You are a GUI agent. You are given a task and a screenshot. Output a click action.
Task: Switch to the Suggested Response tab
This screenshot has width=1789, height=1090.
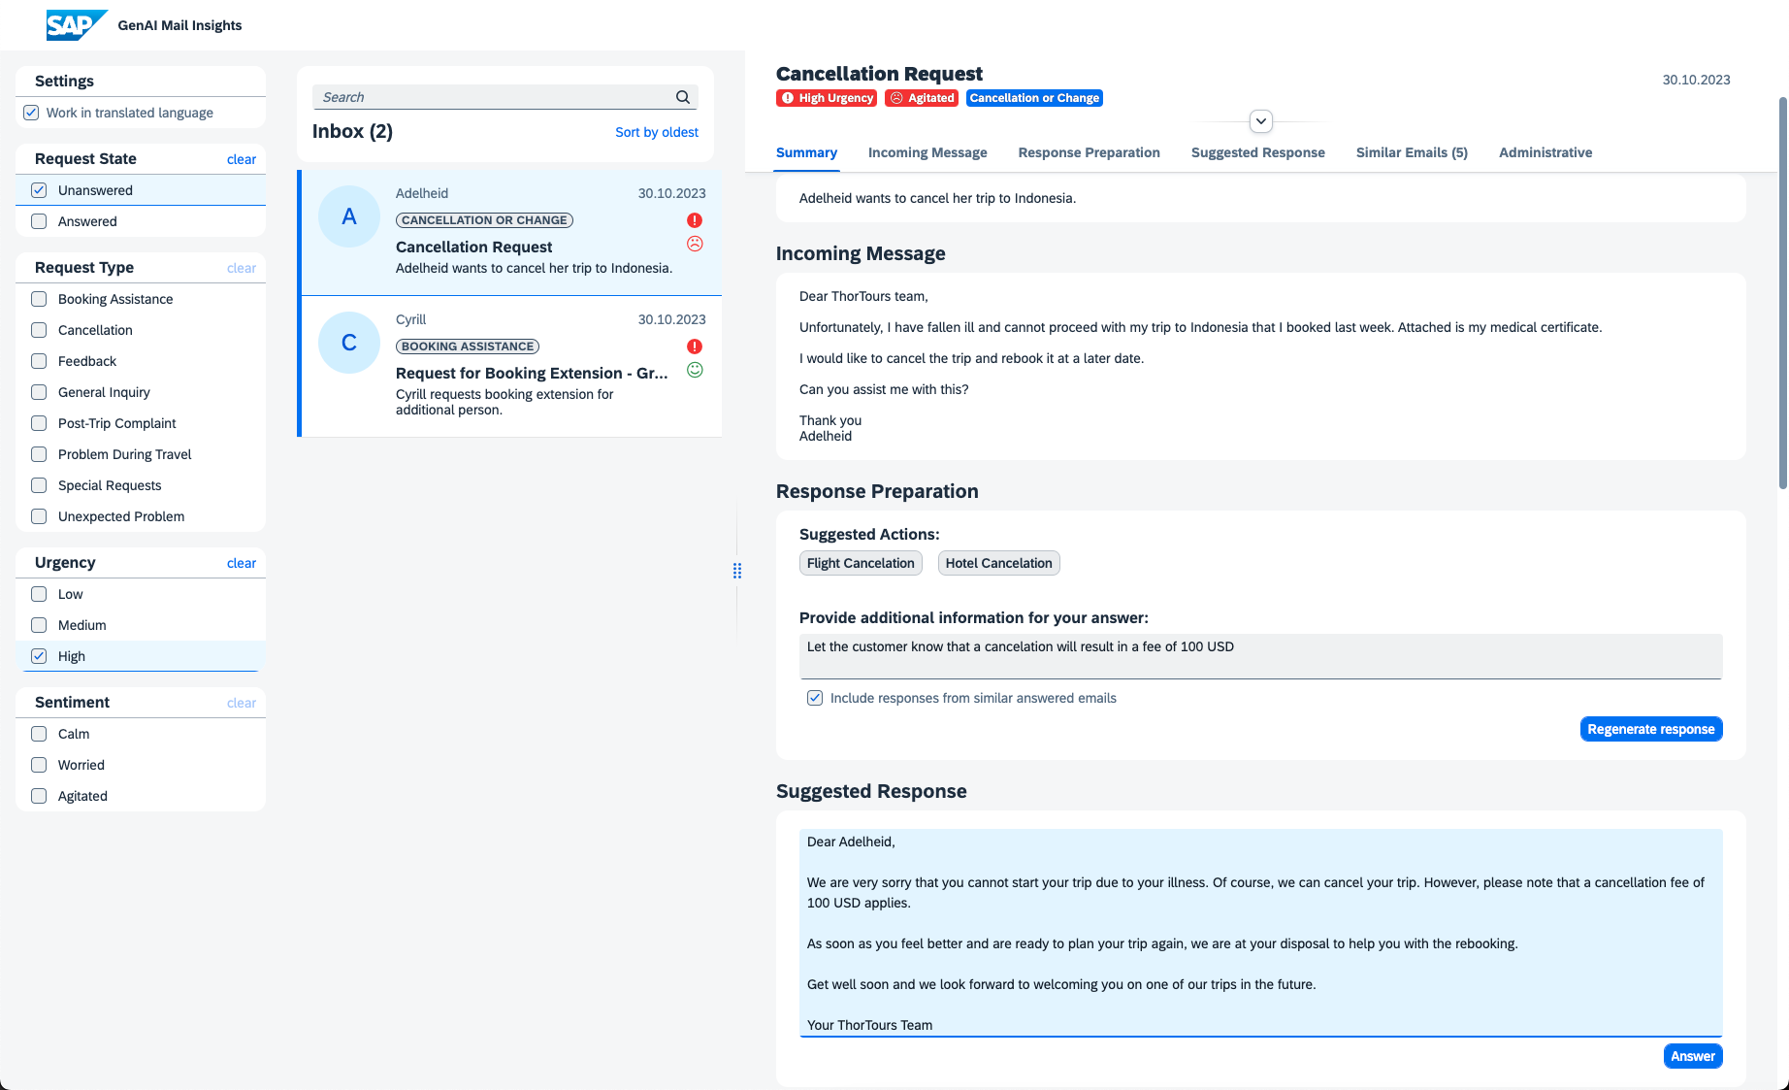1257,152
